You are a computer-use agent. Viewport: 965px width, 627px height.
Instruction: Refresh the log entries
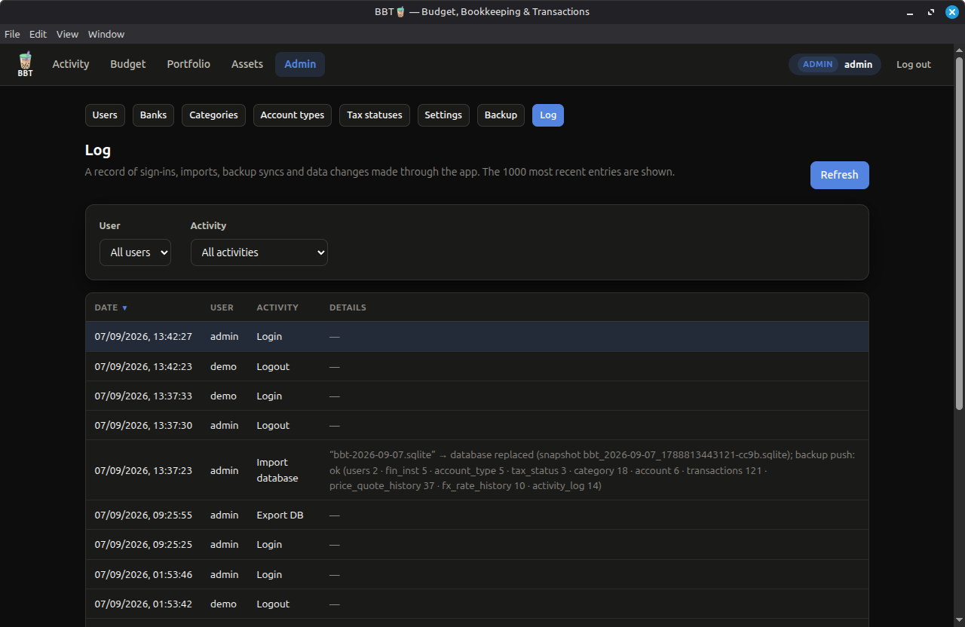pos(839,175)
